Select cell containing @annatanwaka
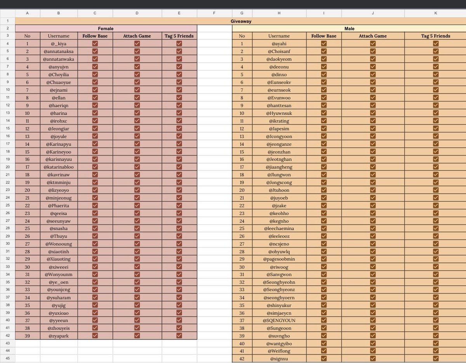 [x=59, y=59]
